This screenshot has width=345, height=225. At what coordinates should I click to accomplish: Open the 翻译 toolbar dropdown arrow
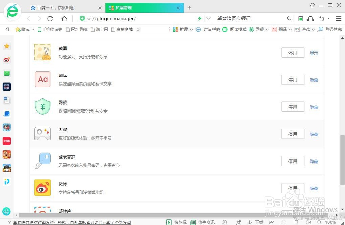pyautogui.click(x=290, y=30)
